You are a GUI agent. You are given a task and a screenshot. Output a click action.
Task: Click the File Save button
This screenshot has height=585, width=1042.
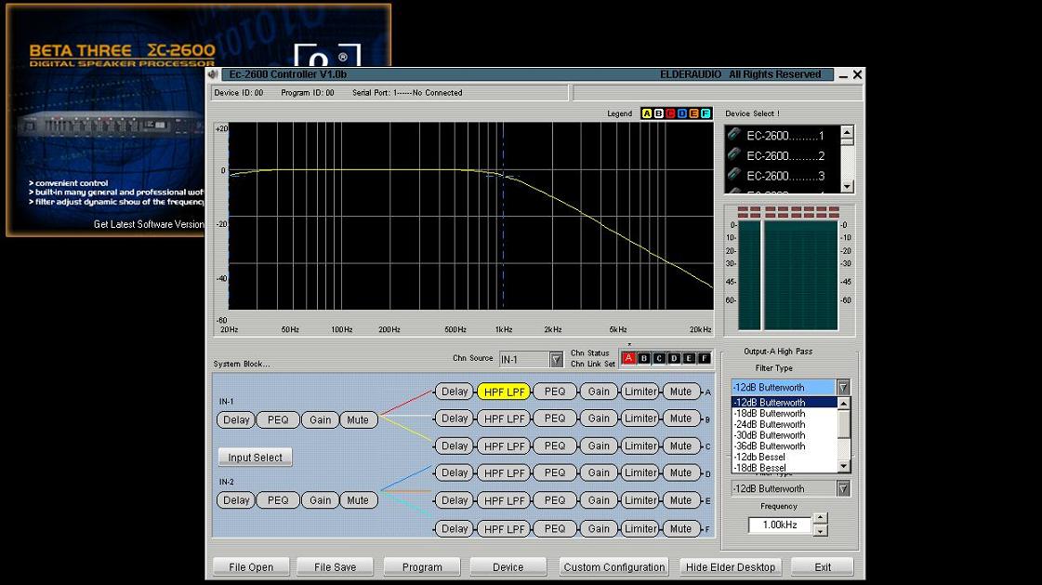(x=335, y=567)
